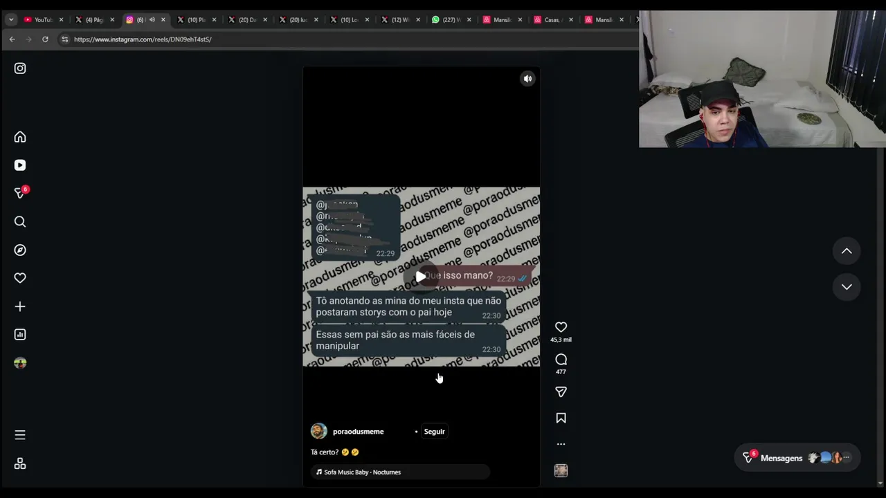Close the YouTube browser tab
886x498 pixels.
61,20
